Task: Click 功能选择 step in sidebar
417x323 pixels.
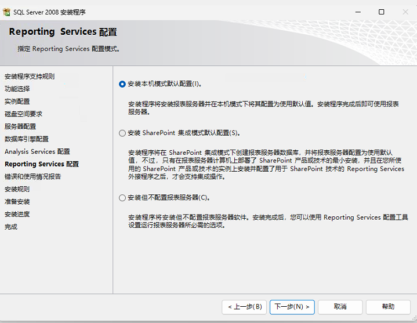Action: click(x=17, y=89)
